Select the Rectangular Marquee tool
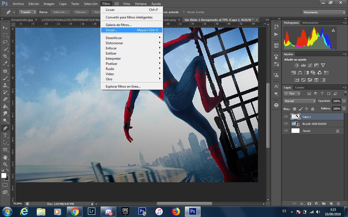Viewport: 348px width, 217px height. pos(5,35)
